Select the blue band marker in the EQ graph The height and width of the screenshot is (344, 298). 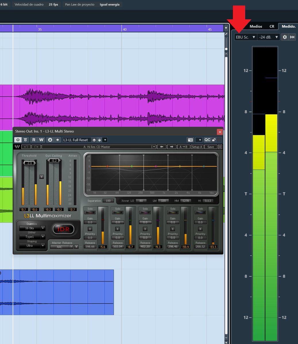pos(204,166)
